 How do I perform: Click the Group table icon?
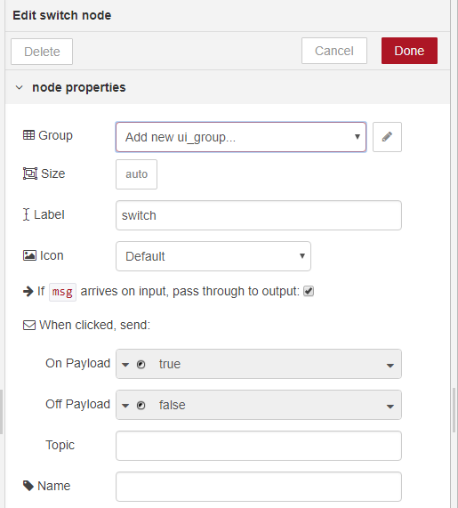tap(28, 135)
